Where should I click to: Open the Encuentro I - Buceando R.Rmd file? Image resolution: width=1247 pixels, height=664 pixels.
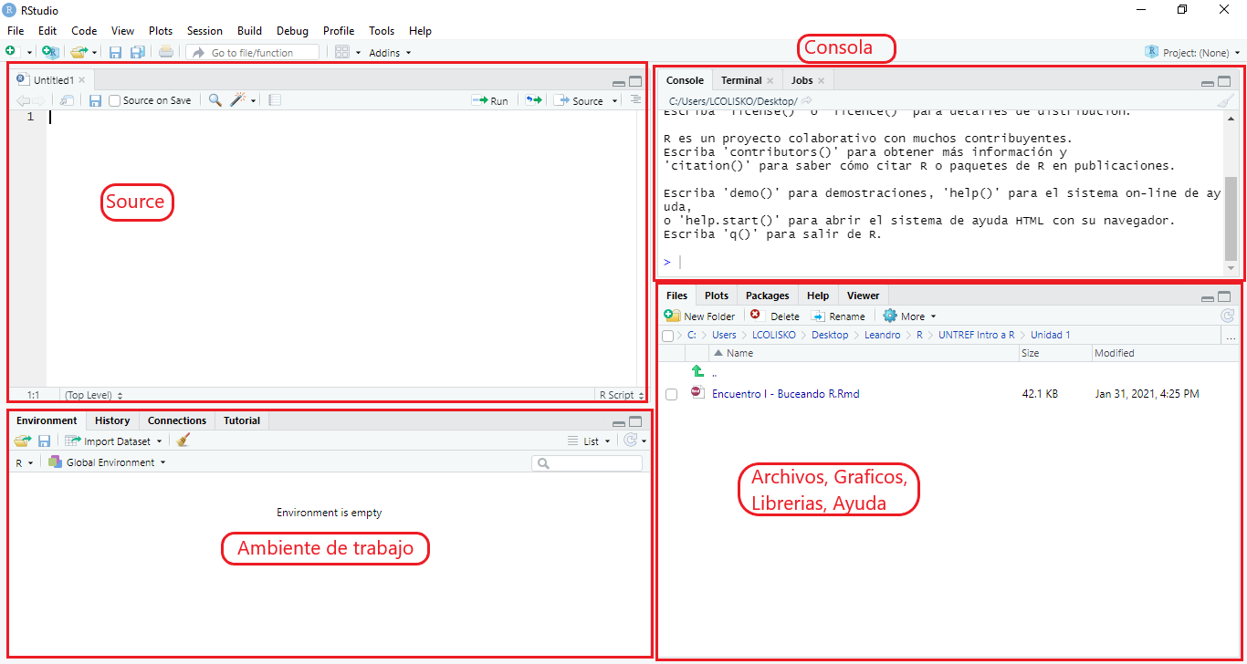[x=785, y=394]
